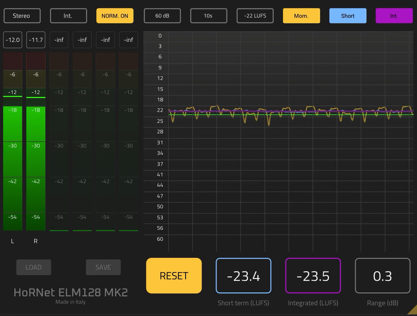Click the sixth channel's -inf peak readout
The height and width of the screenshot is (316, 417).
pyautogui.click(x=128, y=40)
